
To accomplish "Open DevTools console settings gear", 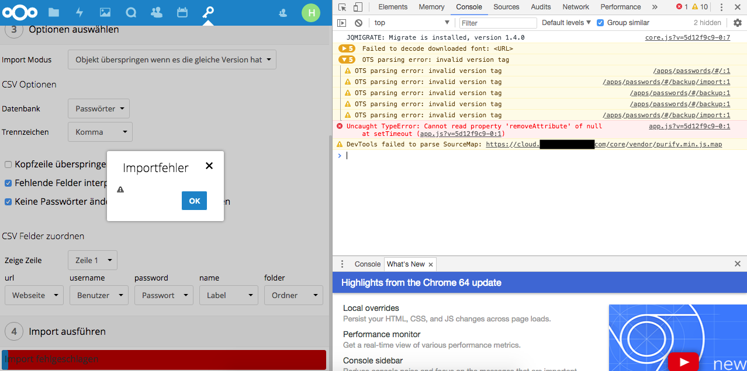I will 737,22.
